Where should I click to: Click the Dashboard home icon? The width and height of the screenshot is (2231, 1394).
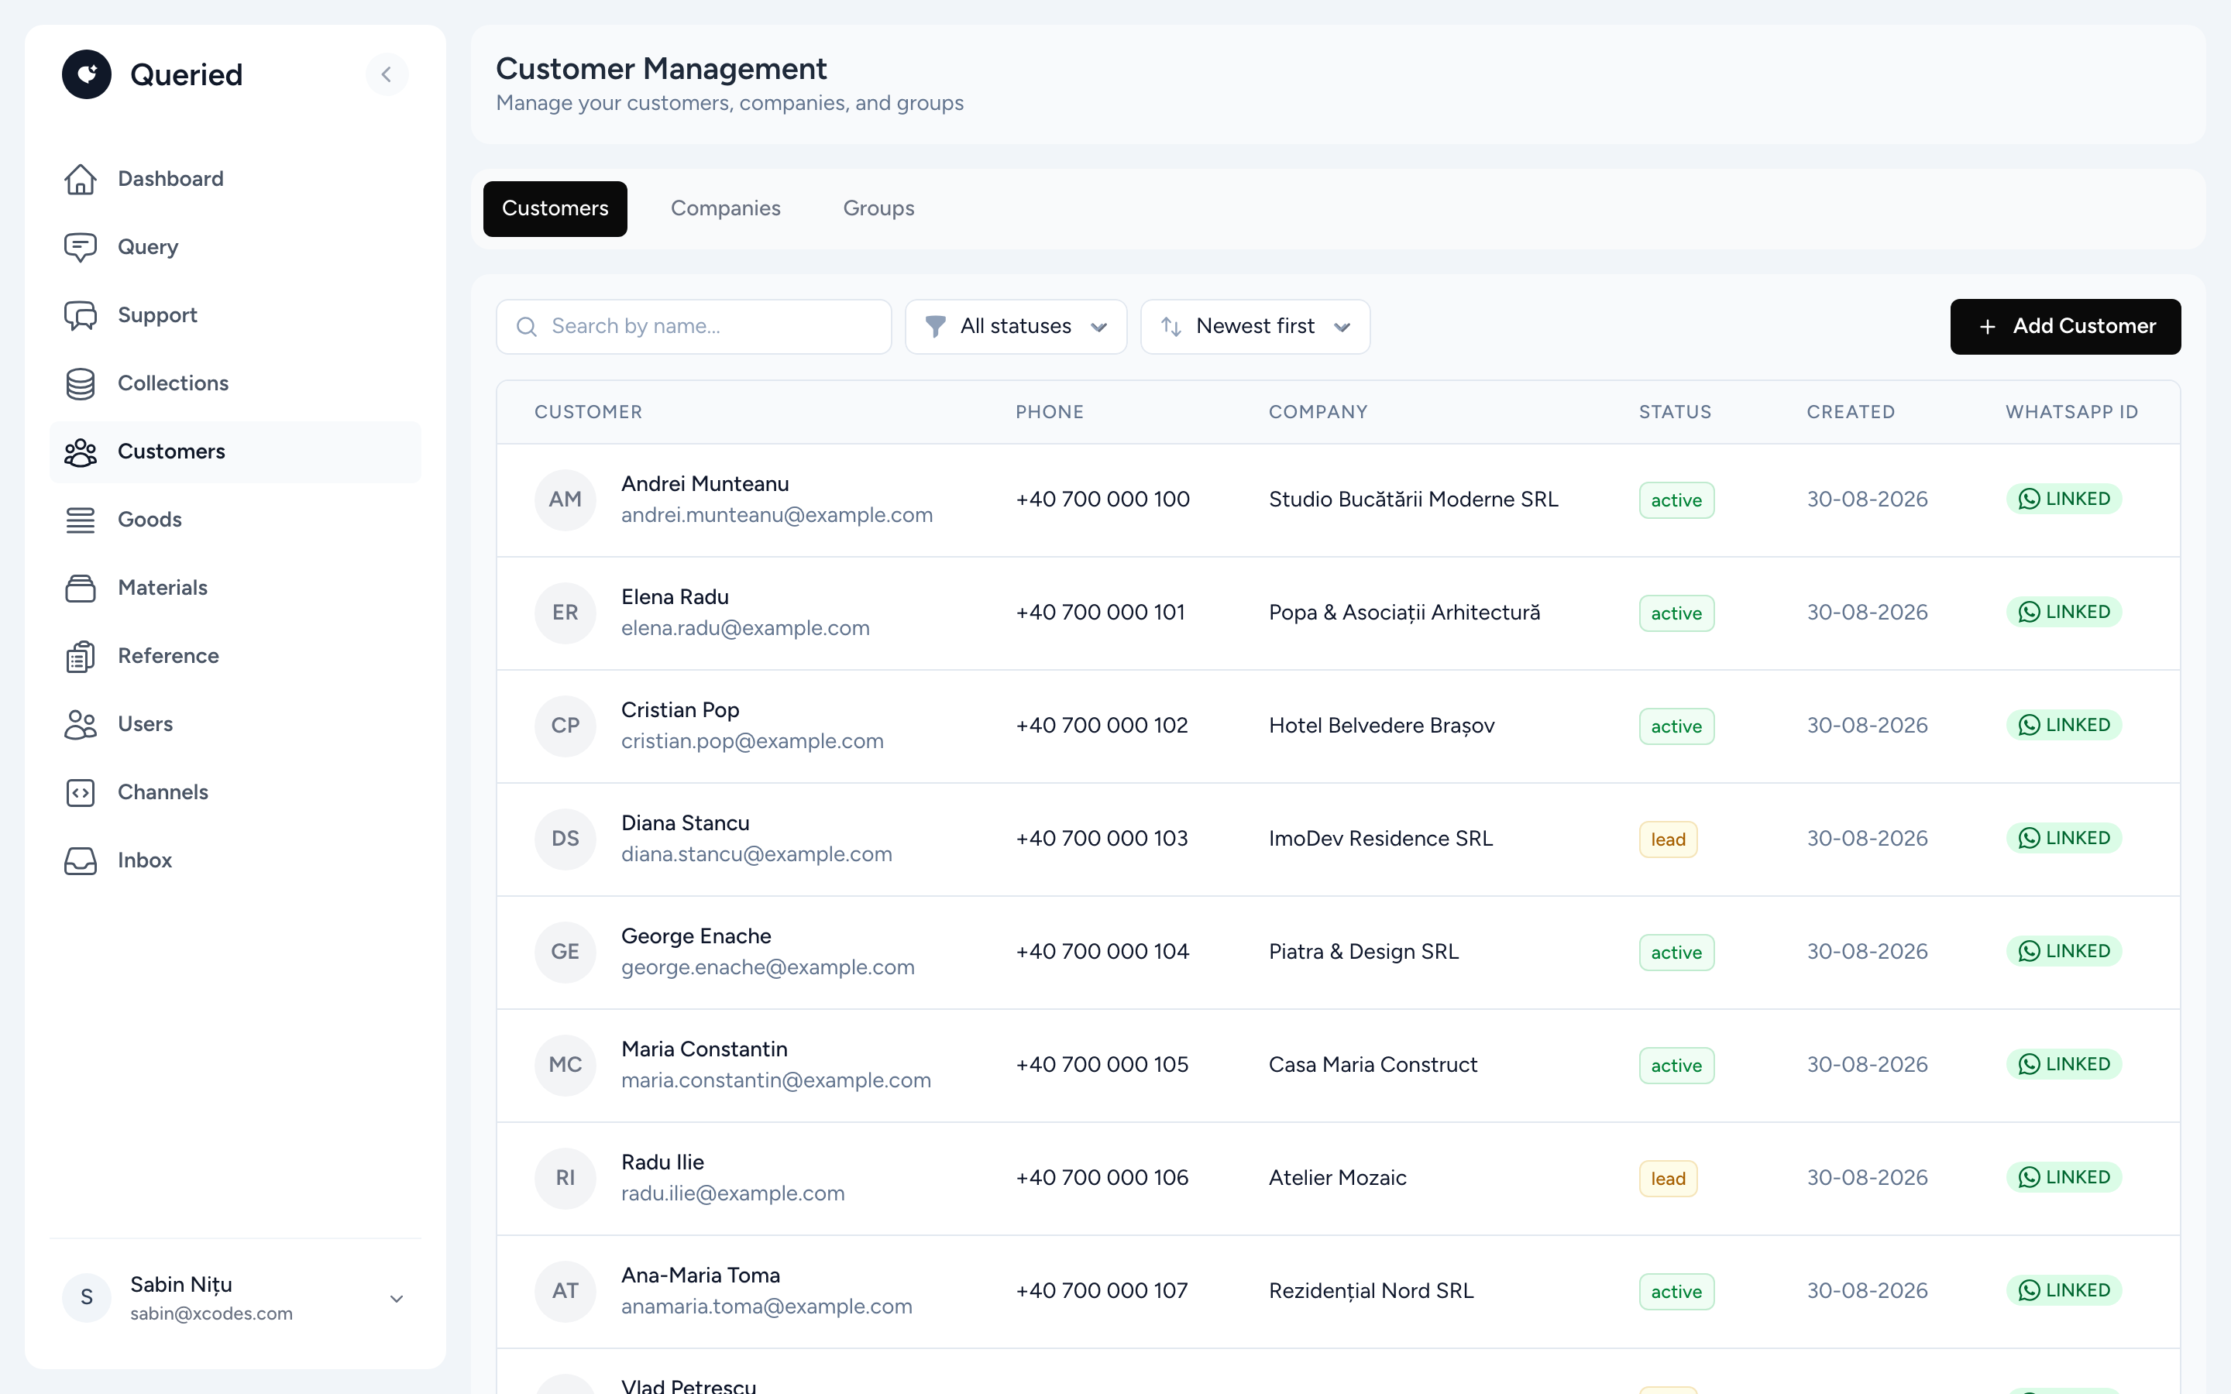tap(81, 179)
